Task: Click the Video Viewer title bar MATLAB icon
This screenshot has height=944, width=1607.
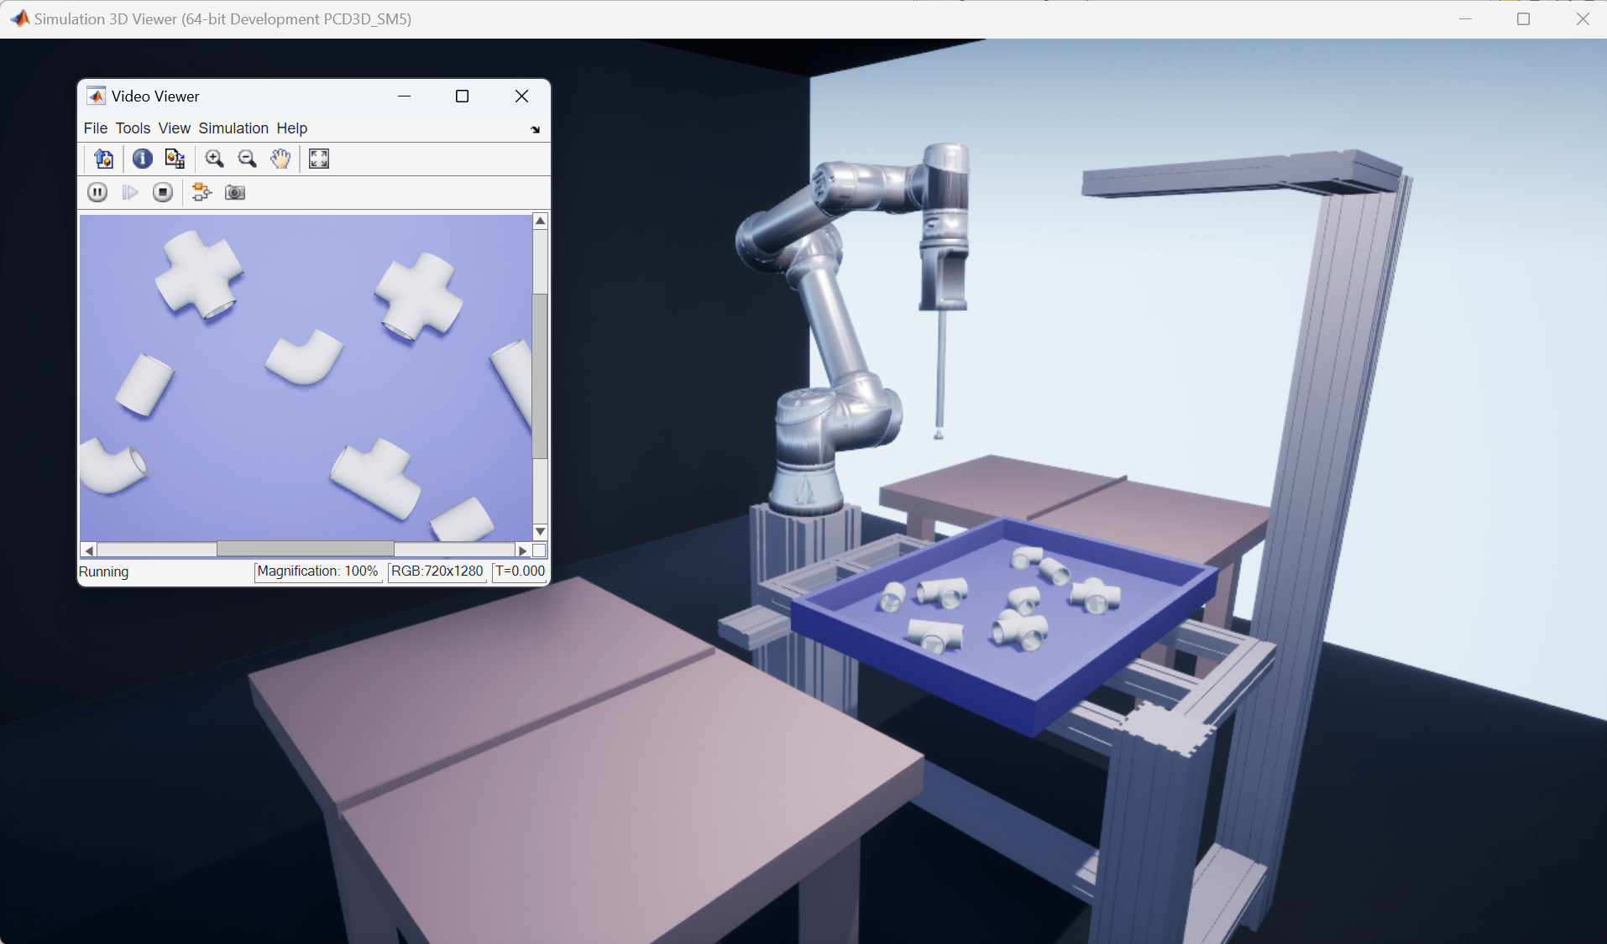Action: (97, 96)
